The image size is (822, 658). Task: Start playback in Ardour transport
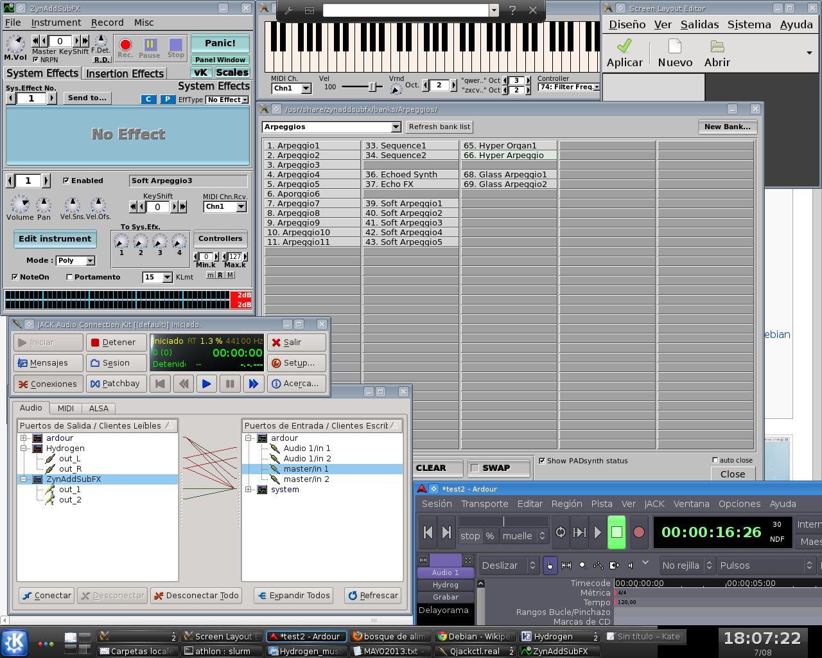point(598,532)
